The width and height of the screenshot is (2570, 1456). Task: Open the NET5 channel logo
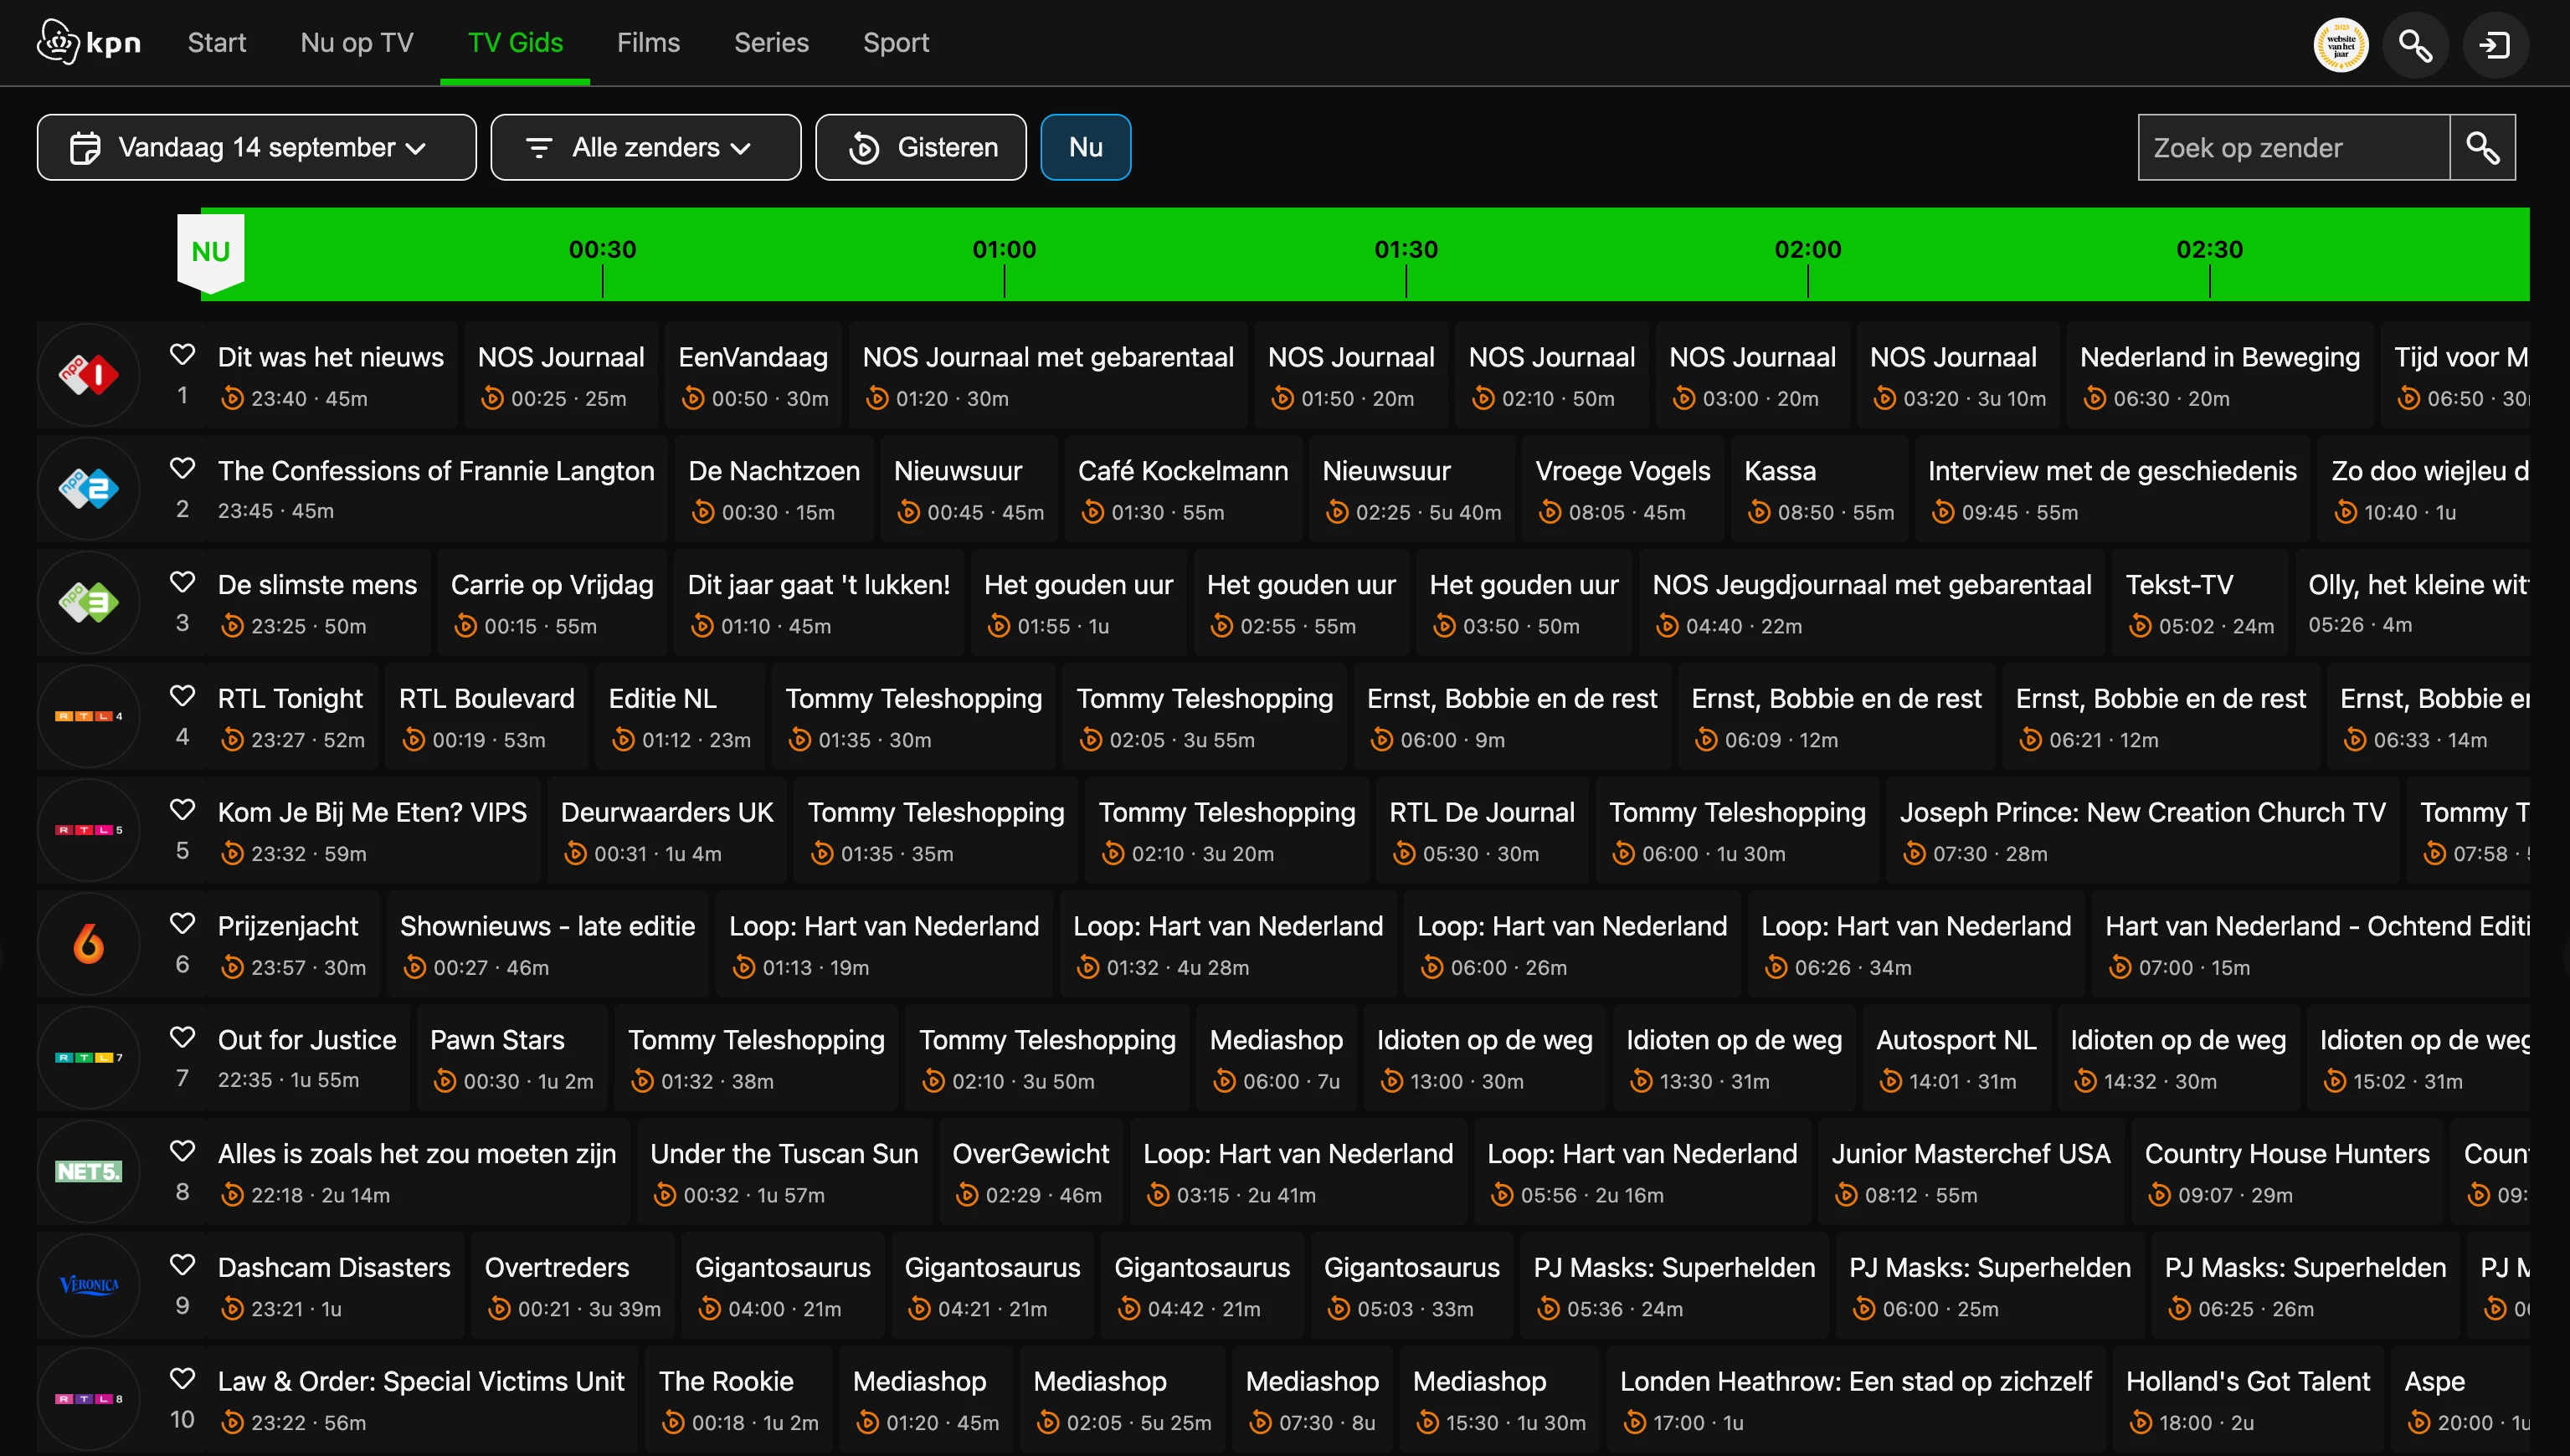pyautogui.click(x=88, y=1171)
